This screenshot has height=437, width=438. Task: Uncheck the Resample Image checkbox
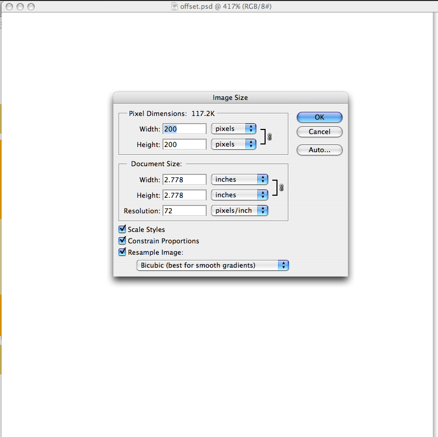tap(123, 252)
